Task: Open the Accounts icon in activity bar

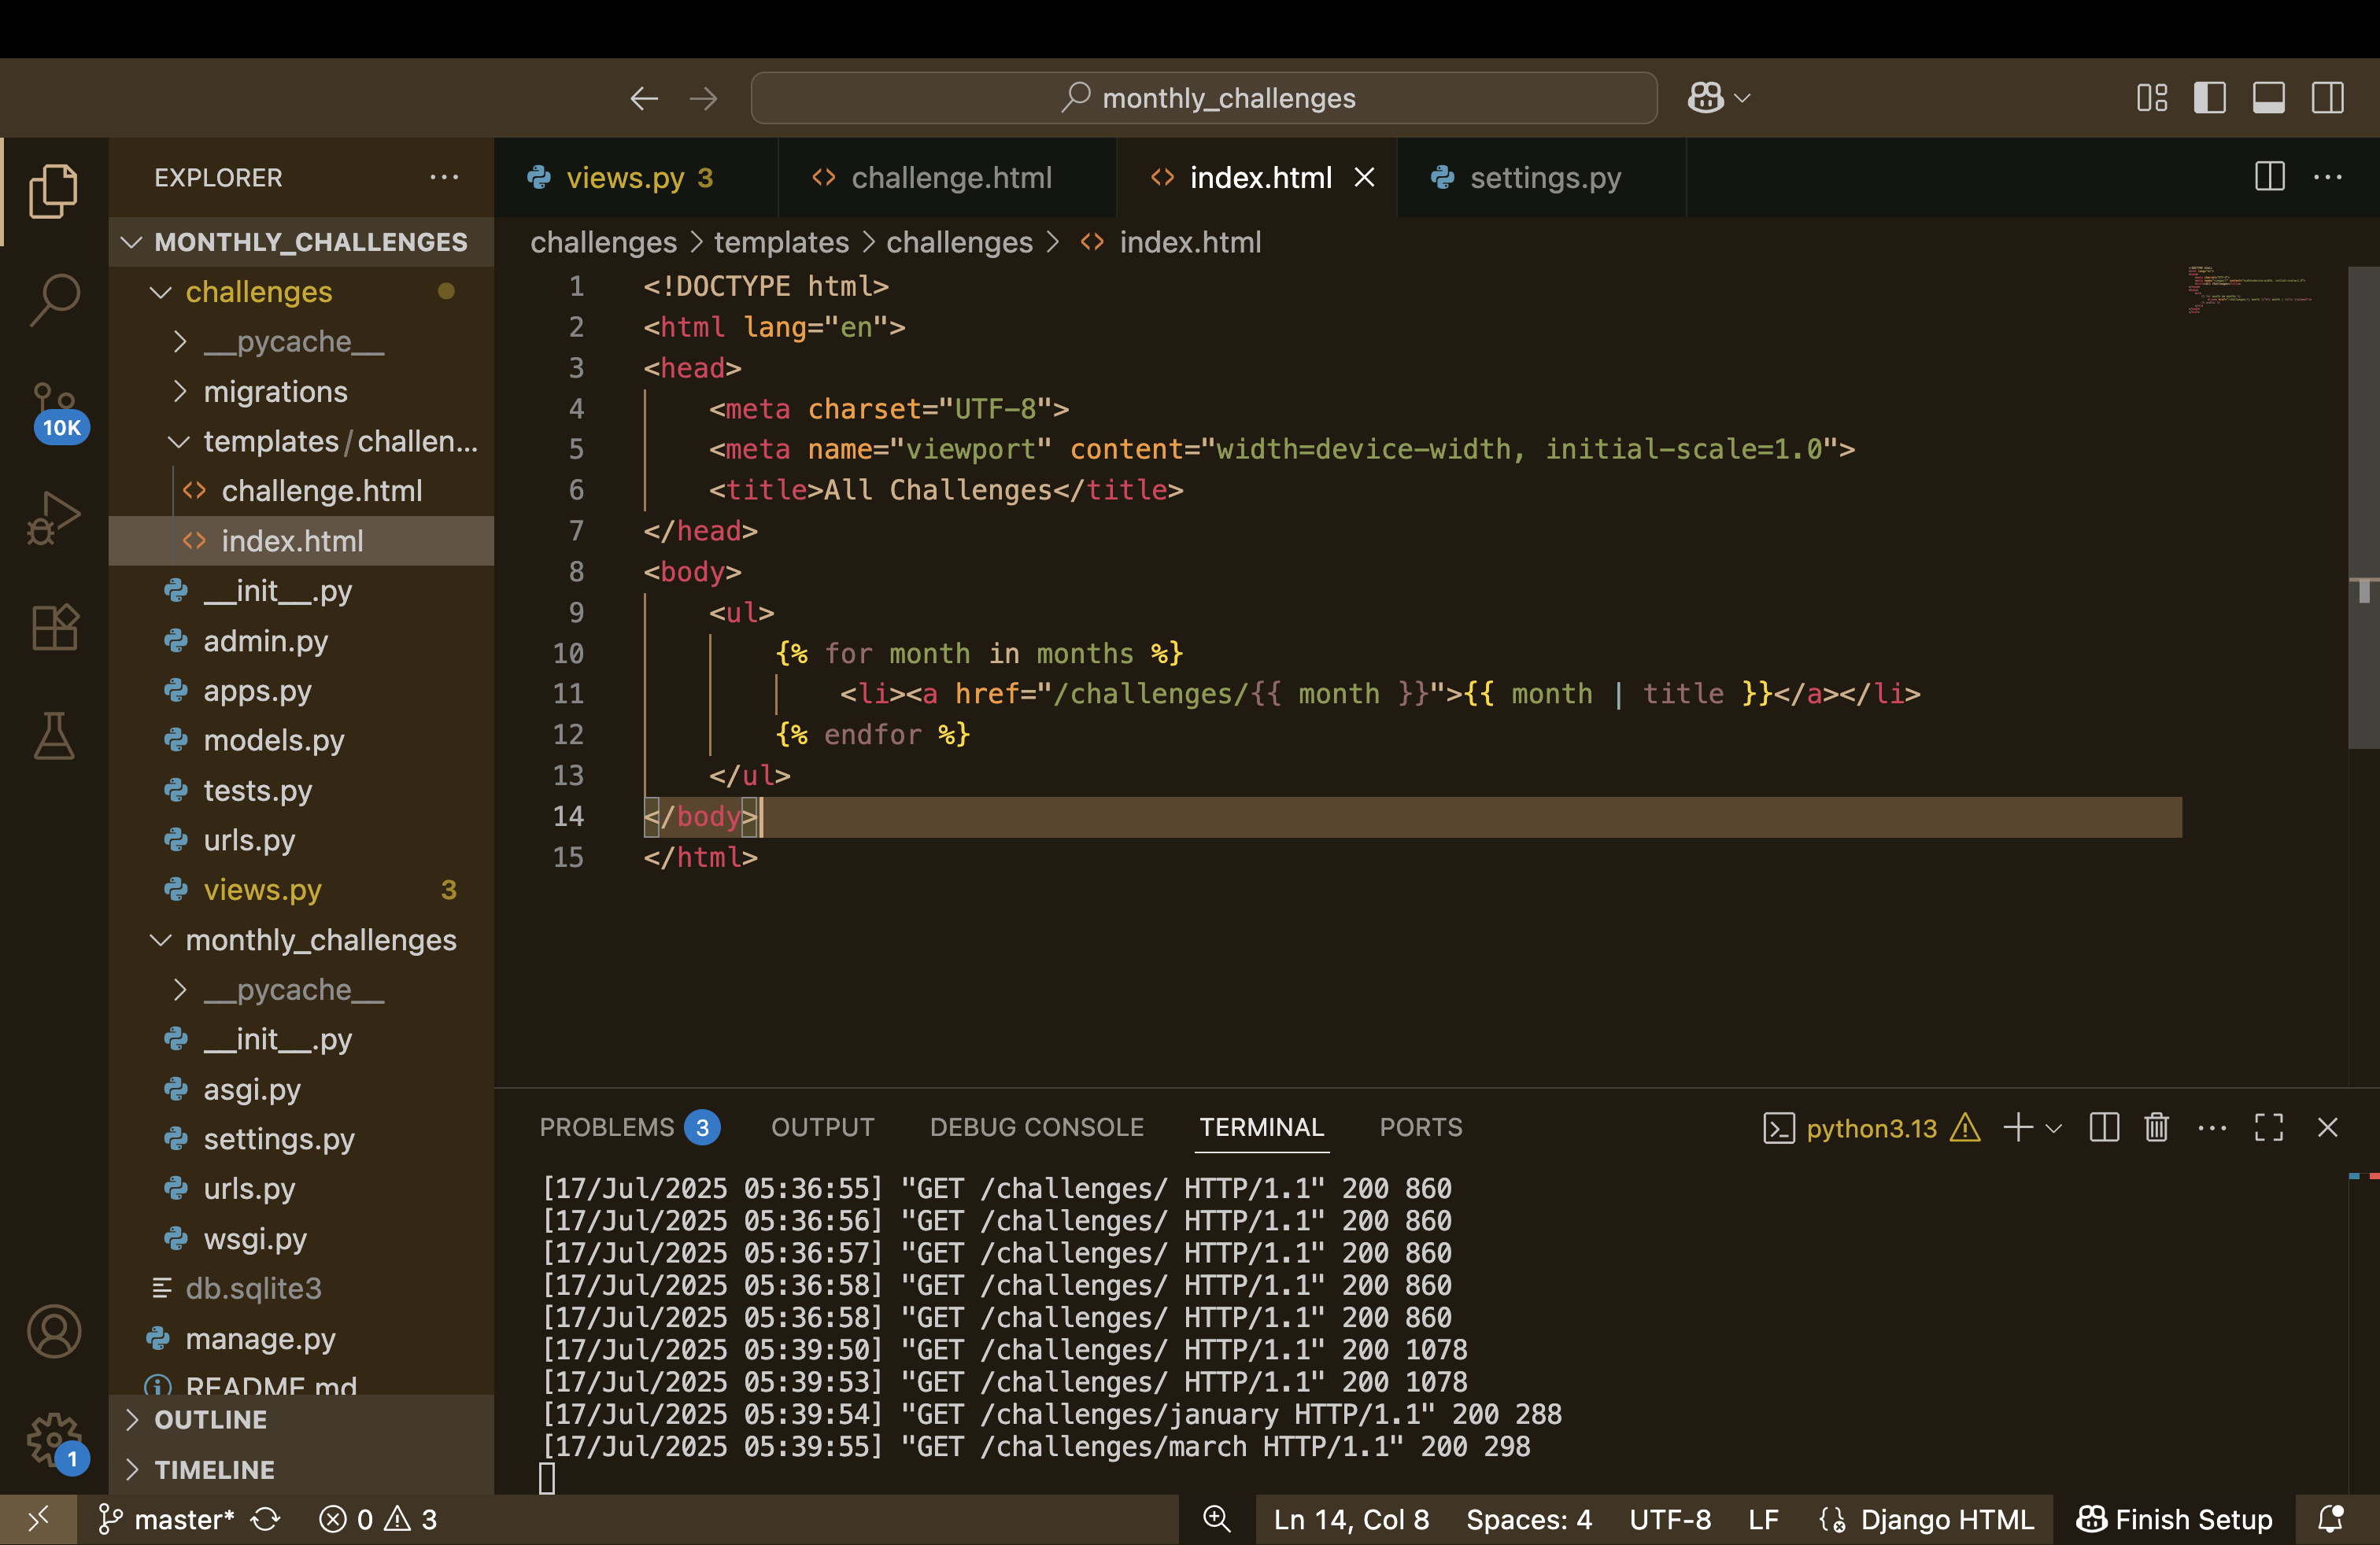Action: 53,1332
